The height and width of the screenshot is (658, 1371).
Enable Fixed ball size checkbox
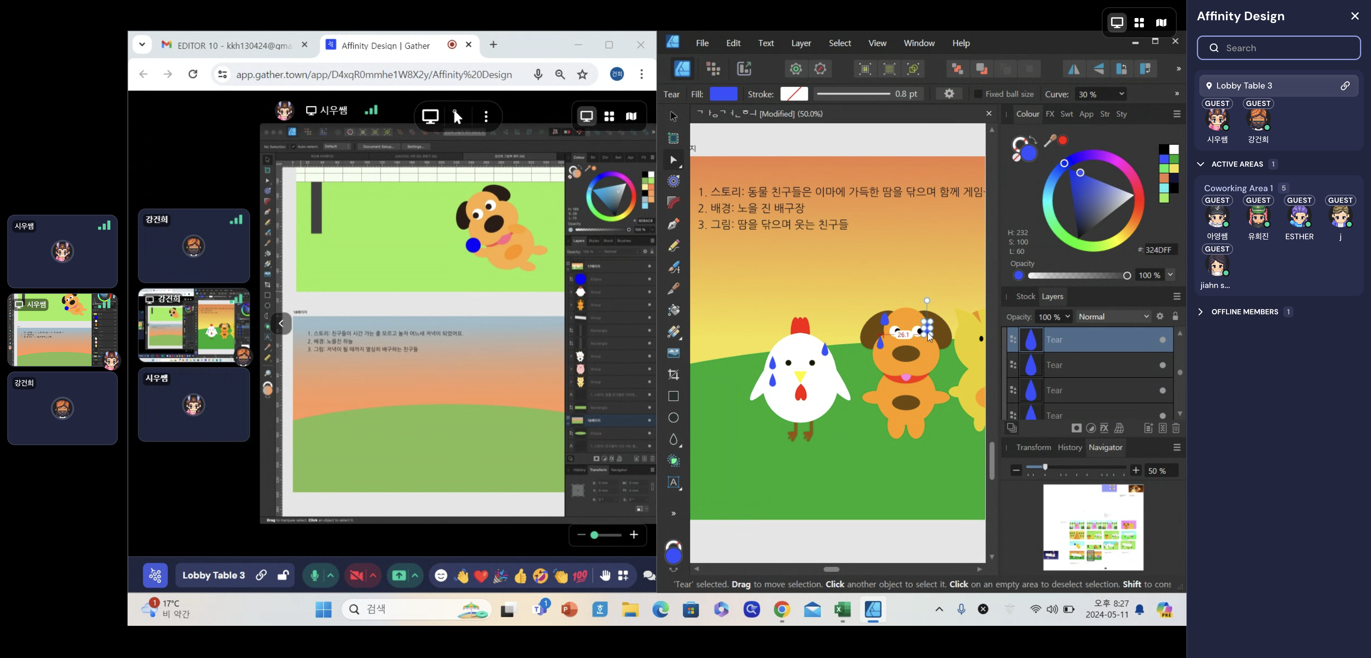978,94
